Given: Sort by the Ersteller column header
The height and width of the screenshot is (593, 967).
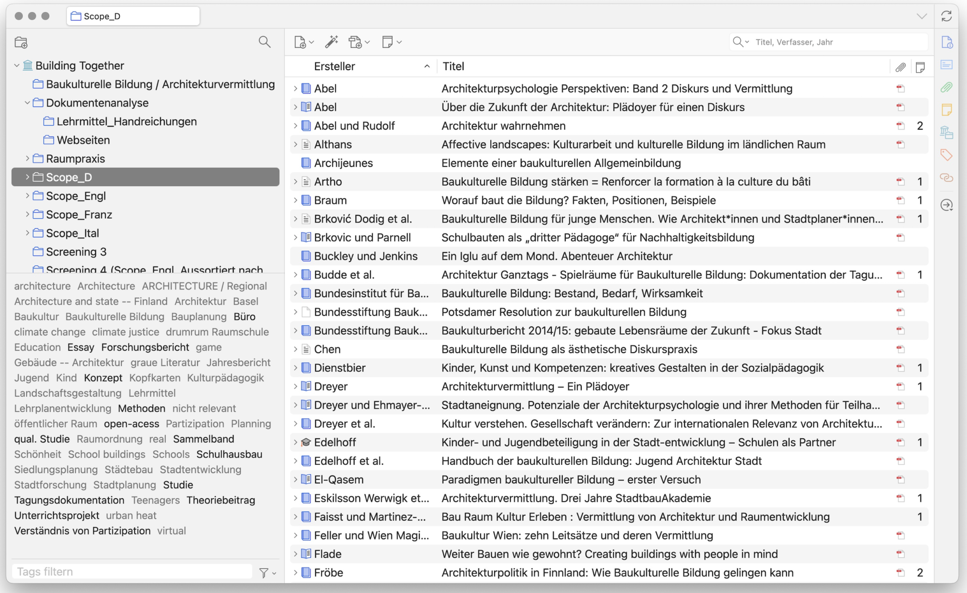Looking at the screenshot, I should coord(335,66).
